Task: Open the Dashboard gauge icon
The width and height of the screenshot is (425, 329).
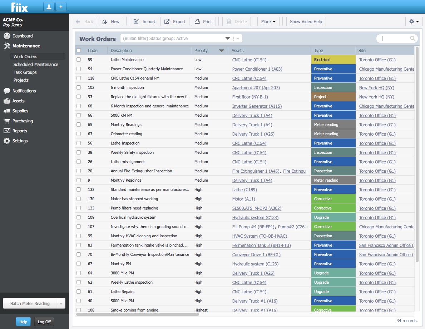Action: [7, 36]
